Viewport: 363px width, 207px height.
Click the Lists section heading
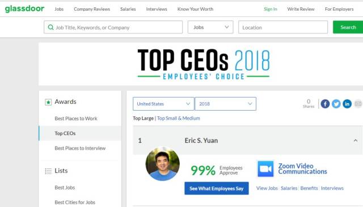coord(61,171)
